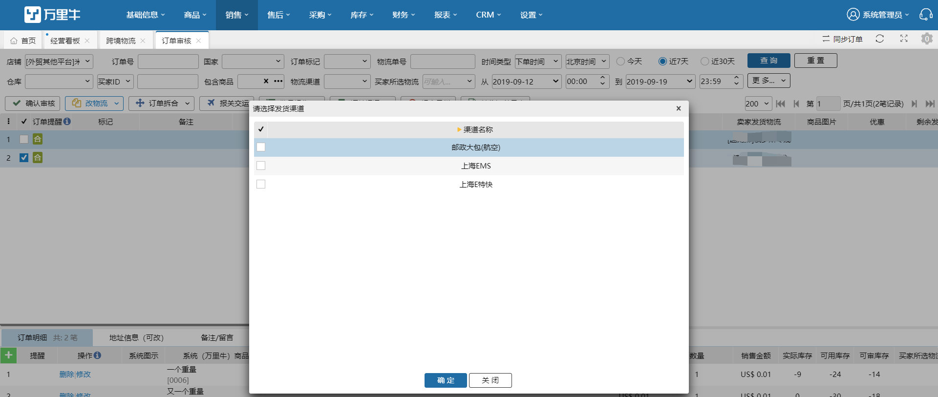
Task: Open the 基础信息 menu
Action: (x=146, y=15)
